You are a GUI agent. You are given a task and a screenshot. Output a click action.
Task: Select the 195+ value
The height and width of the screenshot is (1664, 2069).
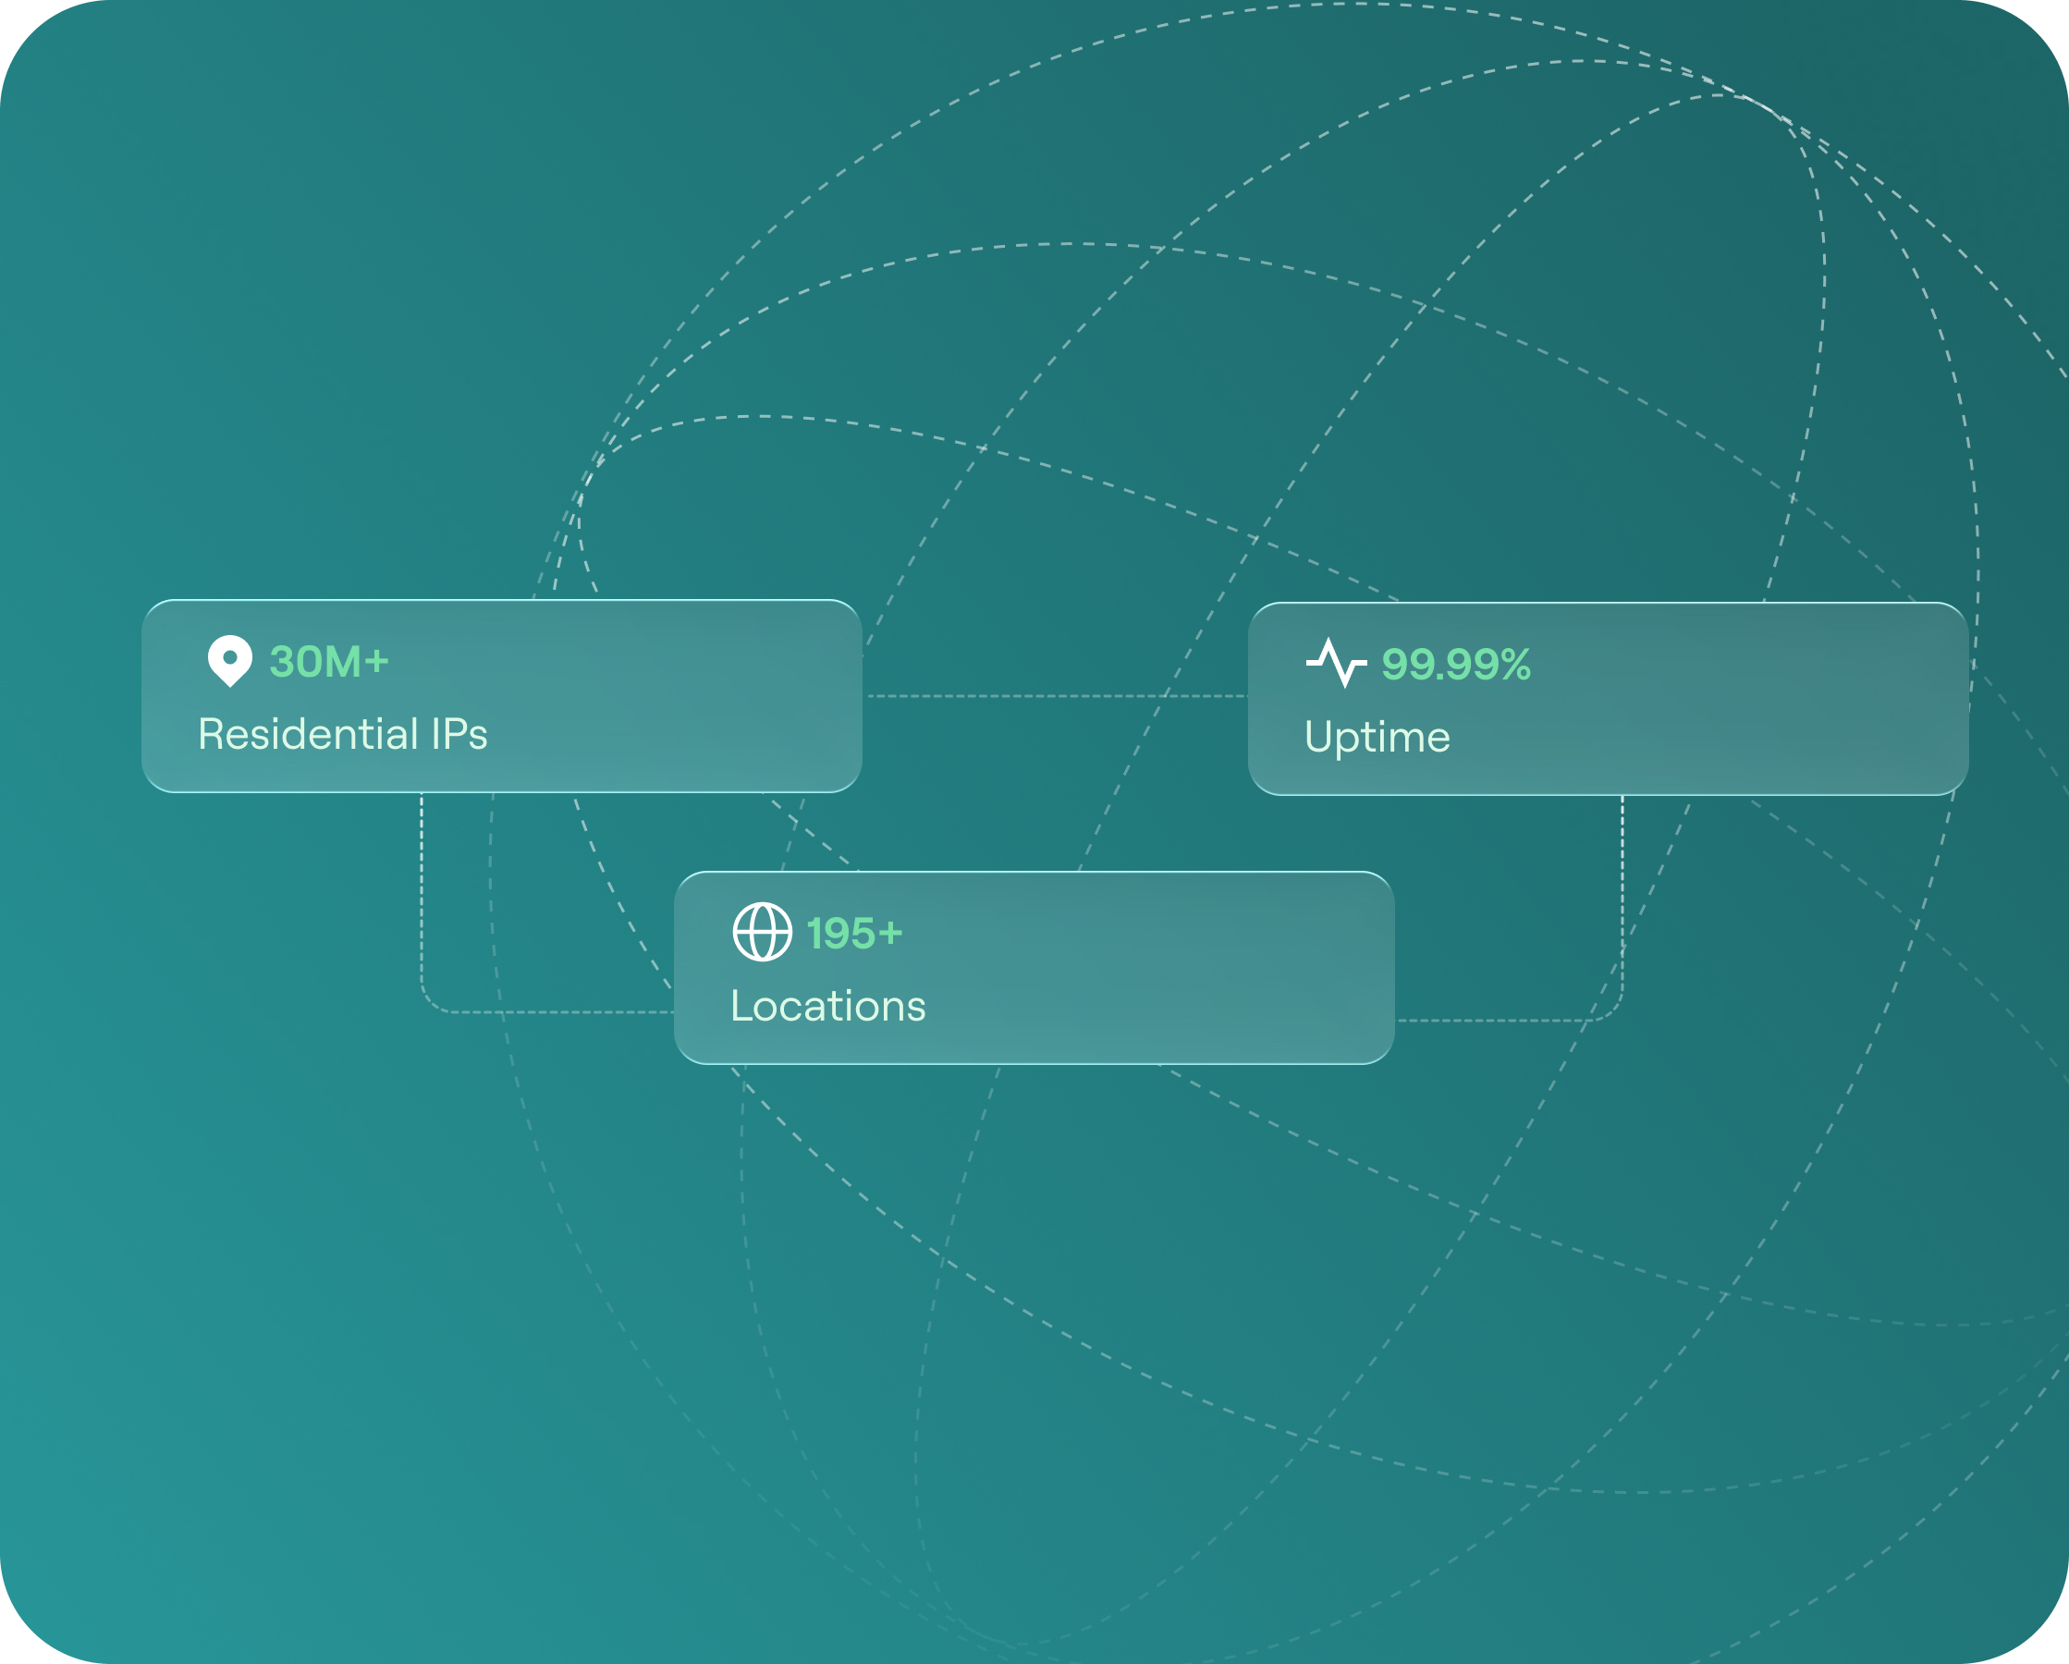tap(854, 934)
